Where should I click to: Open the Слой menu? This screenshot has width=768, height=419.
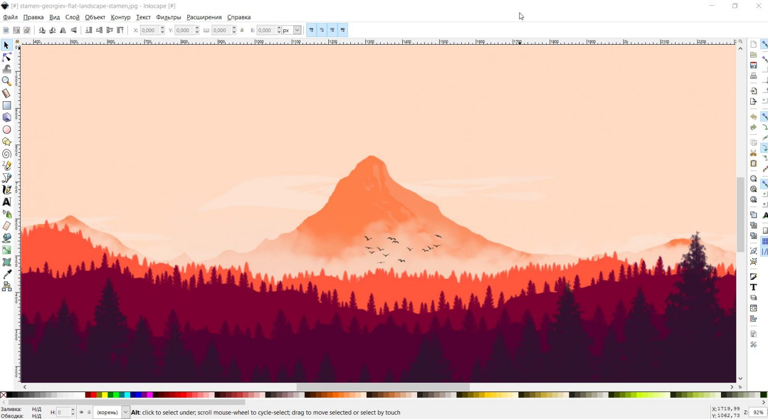coord(72,17)
